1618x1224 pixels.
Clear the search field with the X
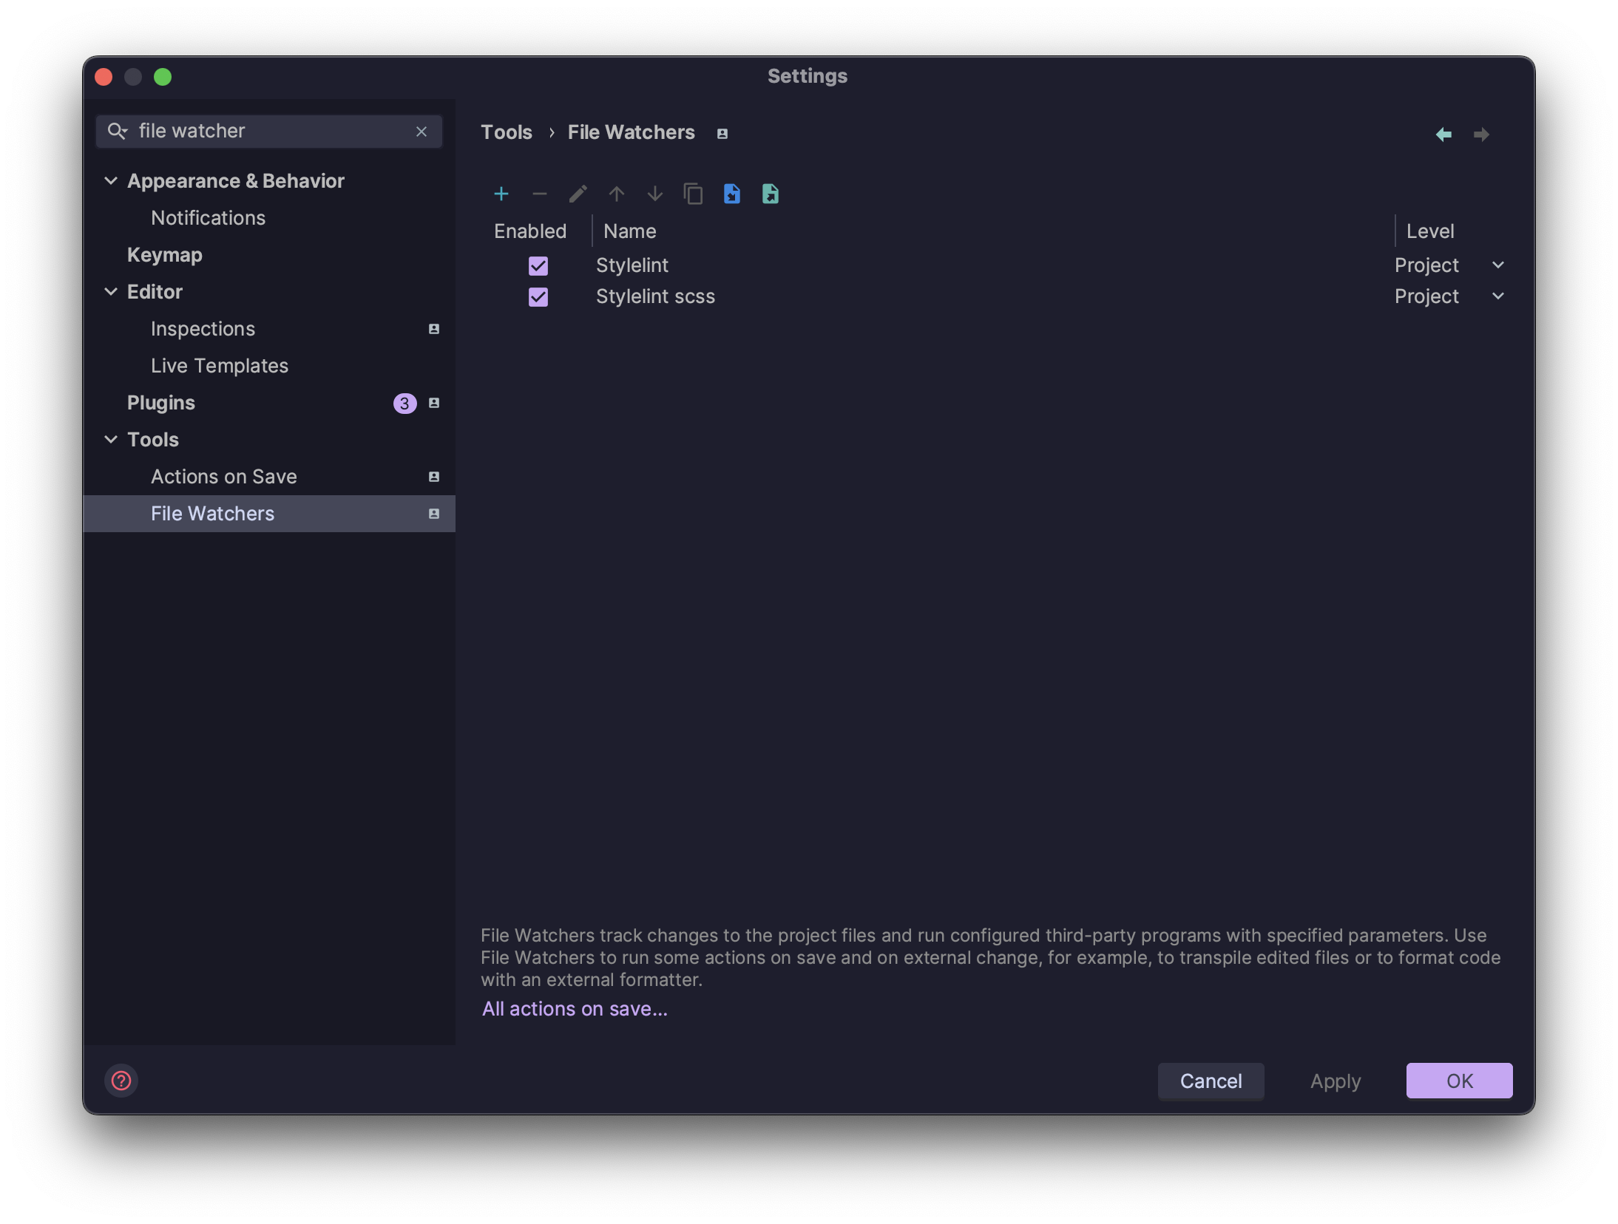(x=422, y=132)
